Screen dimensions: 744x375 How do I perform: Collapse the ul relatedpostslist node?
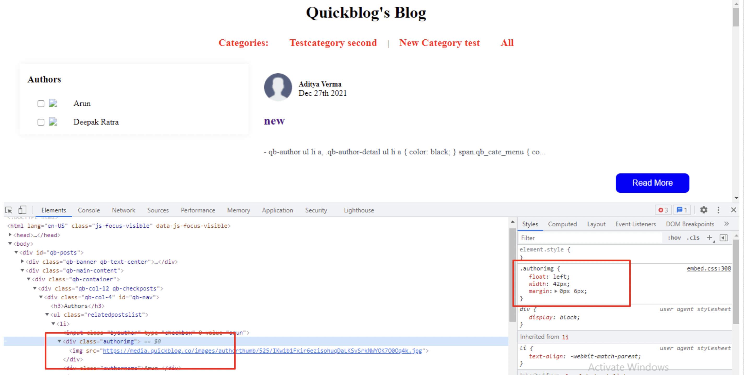coord(47,314)
